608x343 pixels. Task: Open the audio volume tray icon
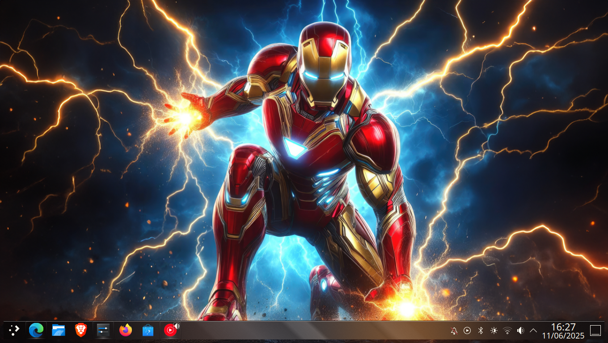point(520,330)
